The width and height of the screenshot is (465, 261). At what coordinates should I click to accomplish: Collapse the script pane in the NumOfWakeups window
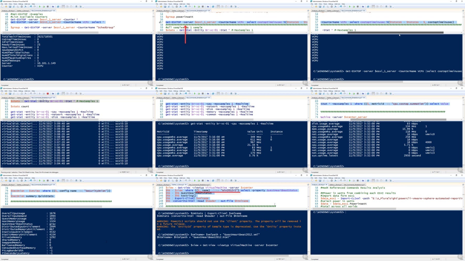(153, 11)
